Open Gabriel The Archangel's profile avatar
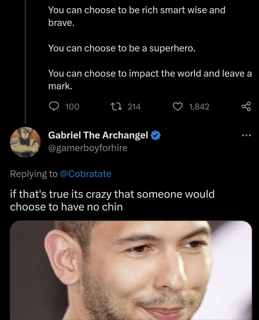This screenshot has height=320, width=259. click(25, 142)
